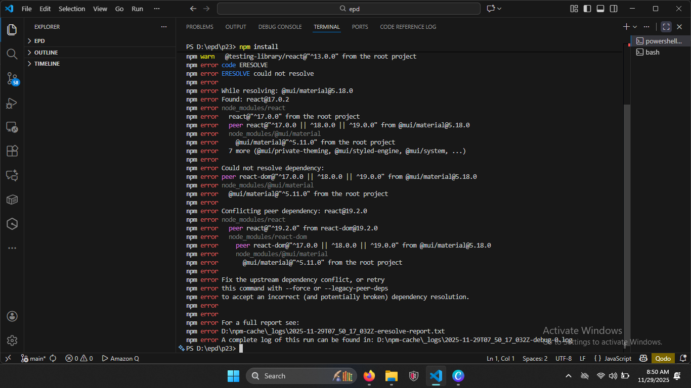
Task: Open the Remote Explorer icon
Action: pyautogui.click(x=12, y=127)
